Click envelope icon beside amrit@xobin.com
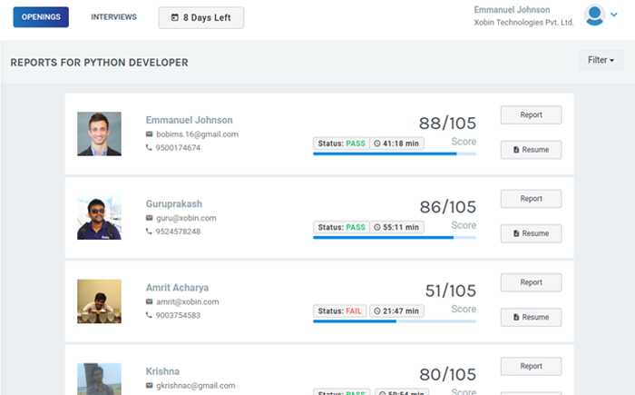 click(x=149, y=301)
